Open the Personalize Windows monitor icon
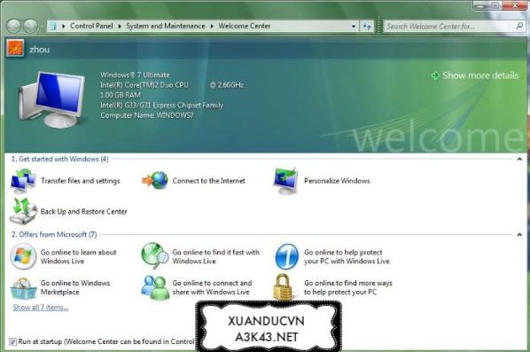This screenshot has width=530, height=352. point(286,181)
